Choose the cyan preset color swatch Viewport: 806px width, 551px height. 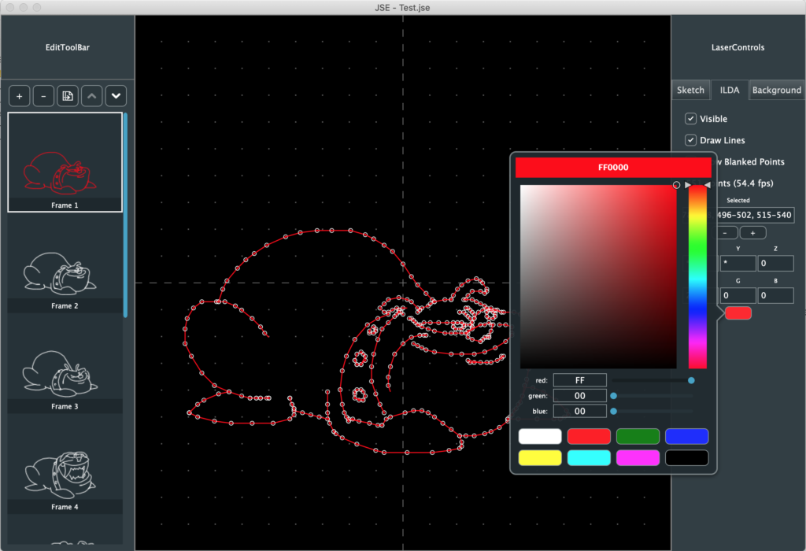coord(589,457)
